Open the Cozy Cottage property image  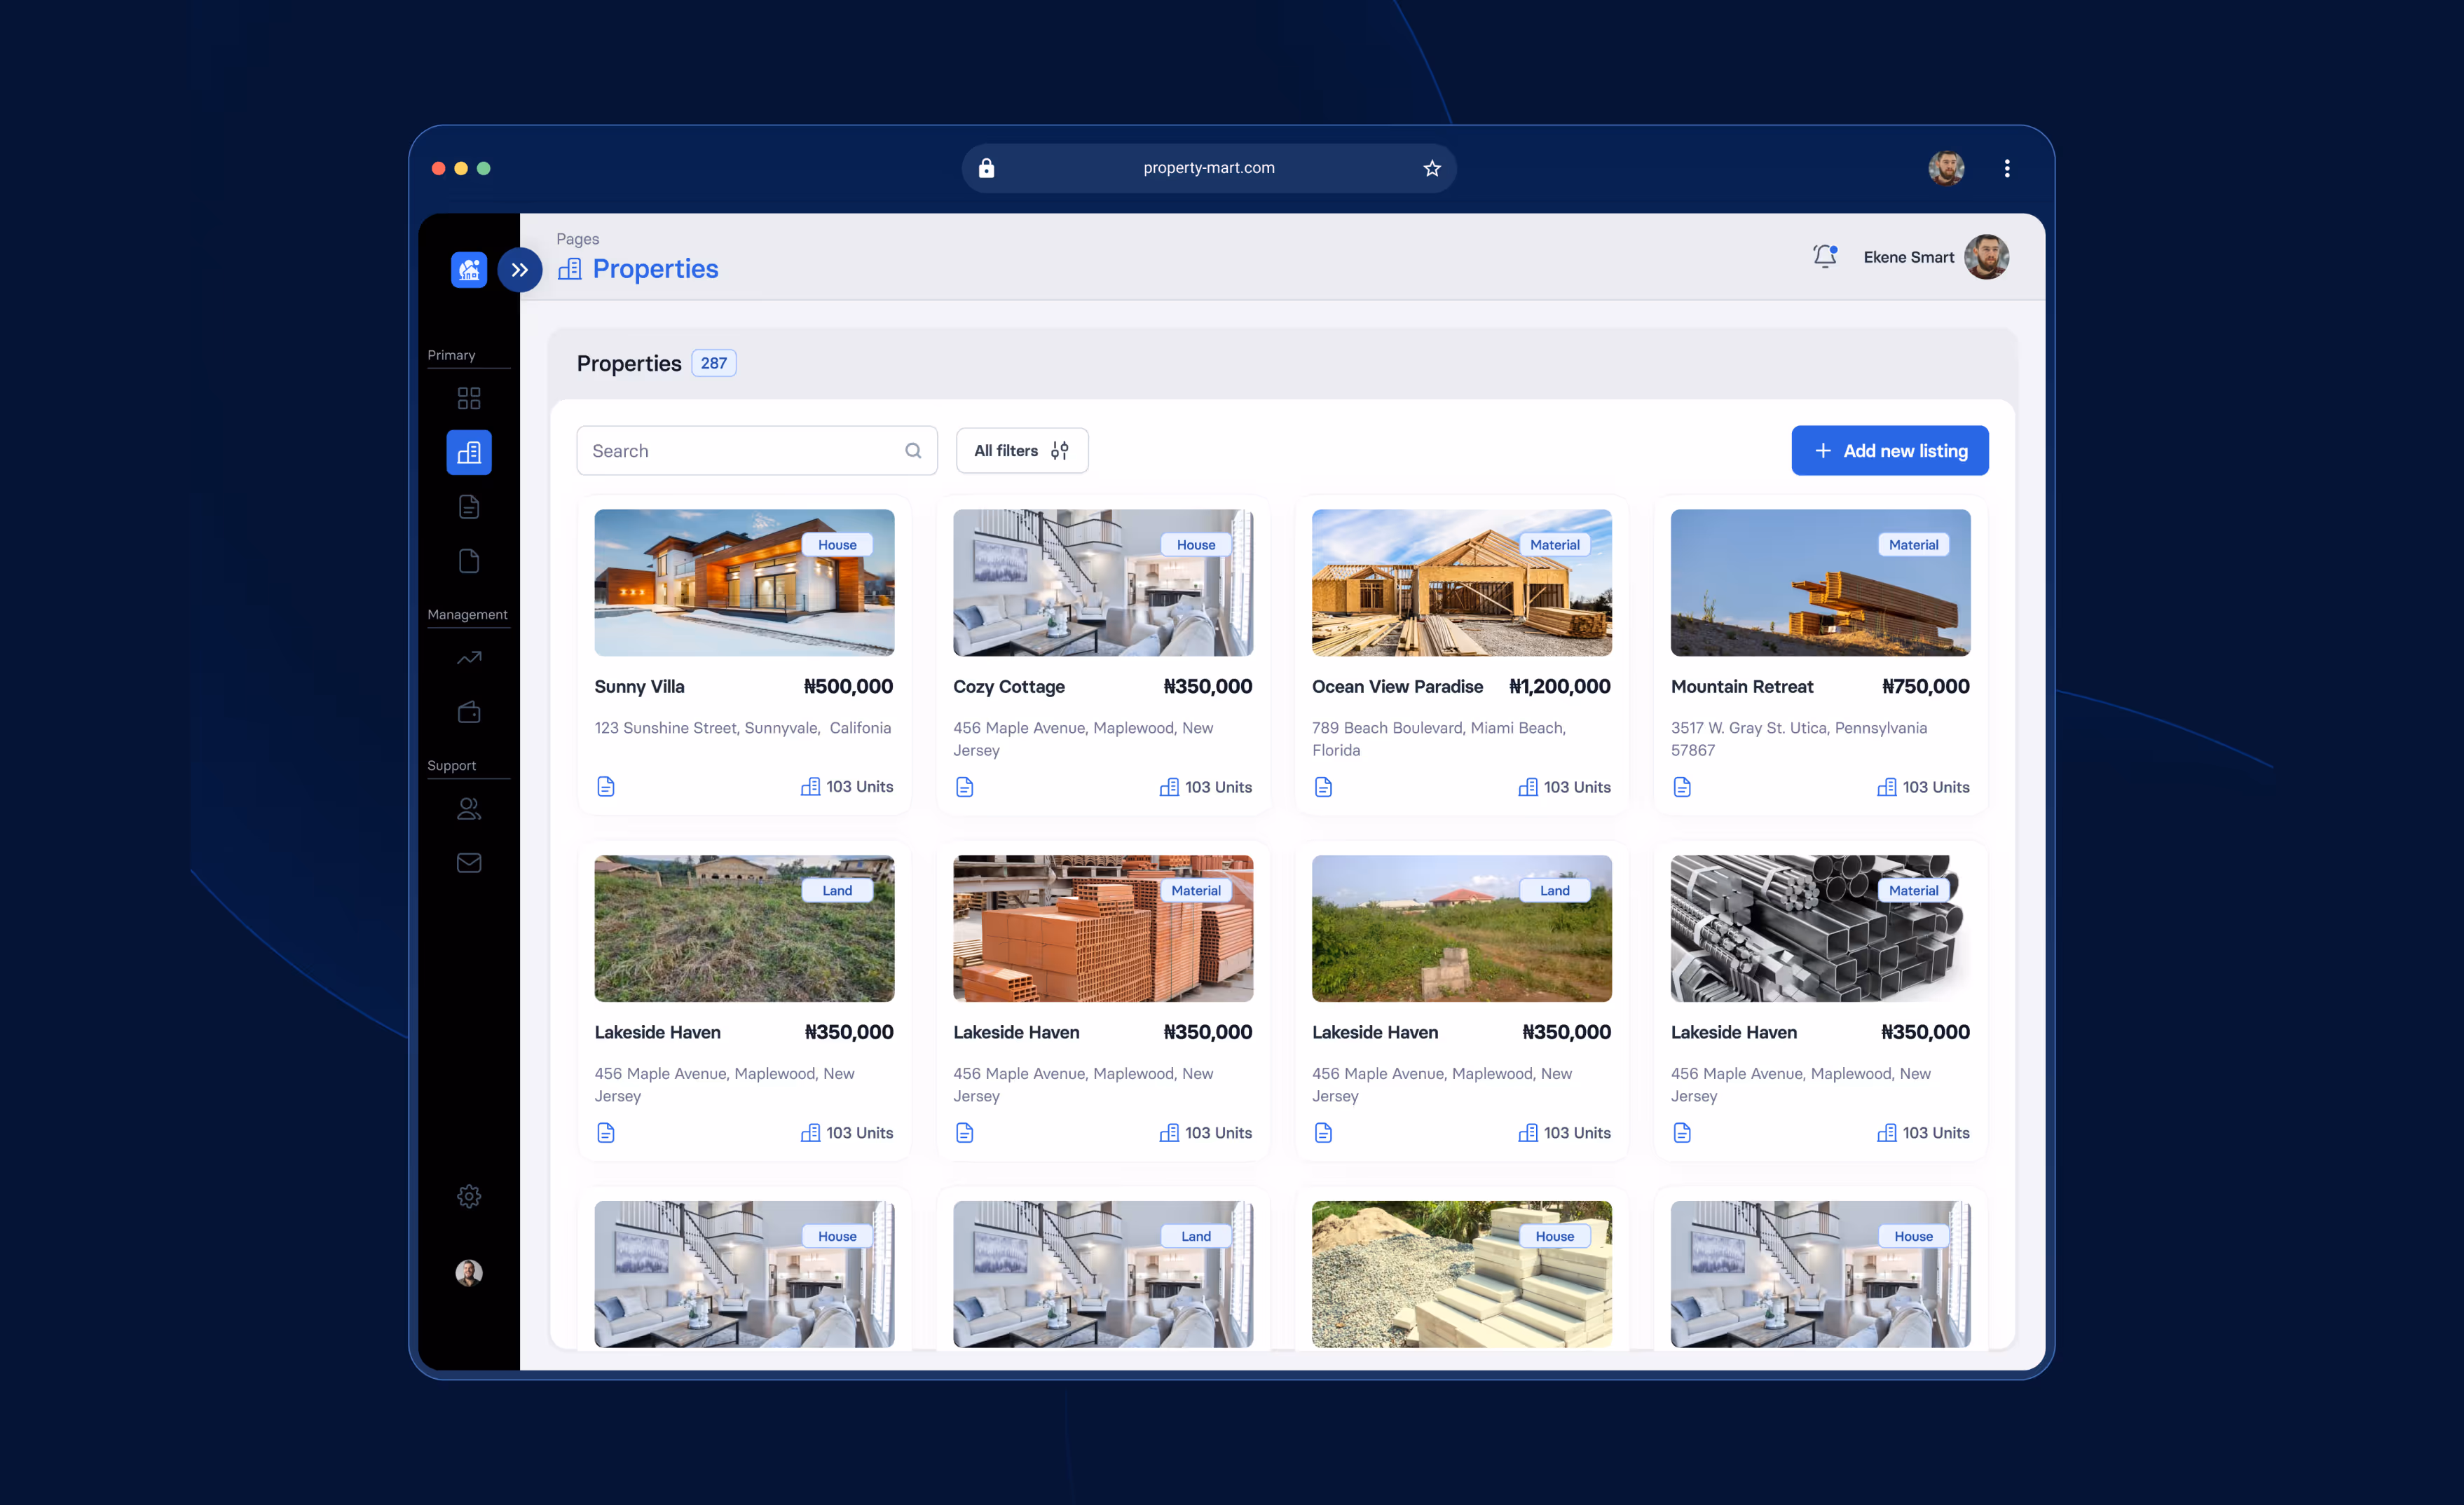(x=1102, y=582)
